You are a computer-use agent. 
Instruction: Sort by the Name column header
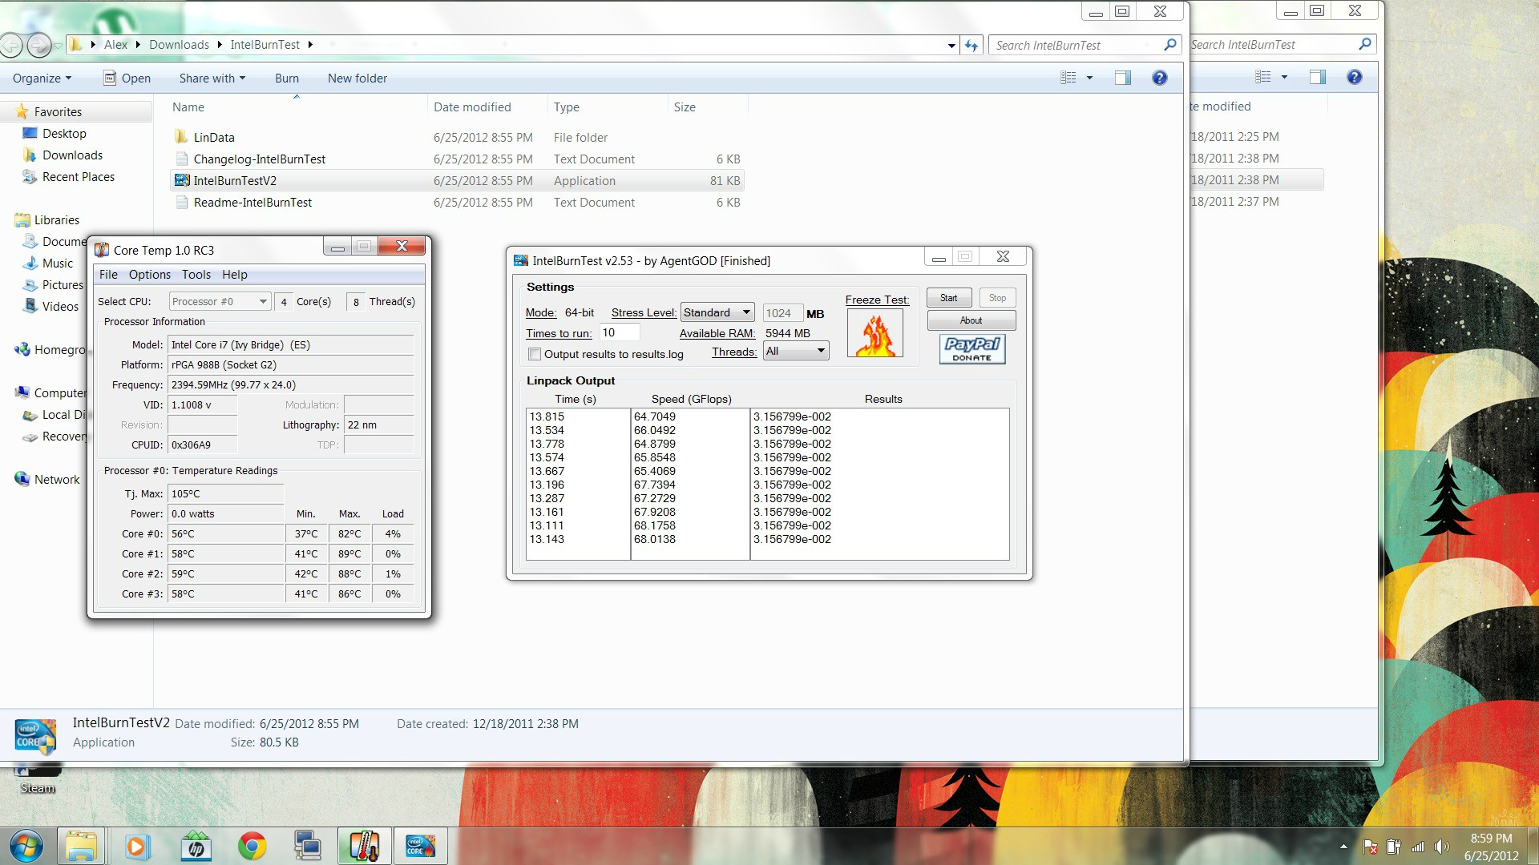point(188,107)
